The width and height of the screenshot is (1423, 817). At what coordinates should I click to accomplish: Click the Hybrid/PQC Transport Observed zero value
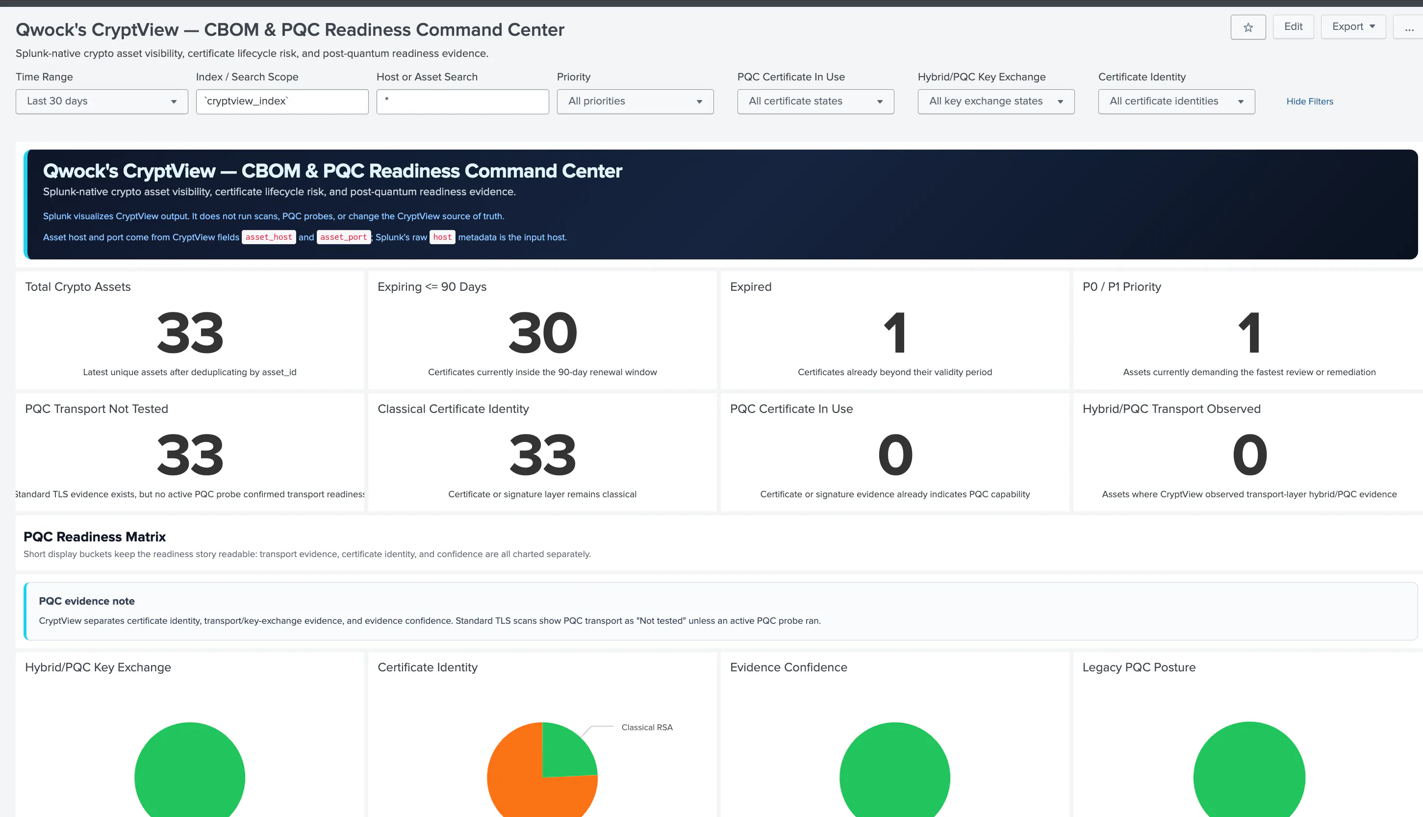1249,455
